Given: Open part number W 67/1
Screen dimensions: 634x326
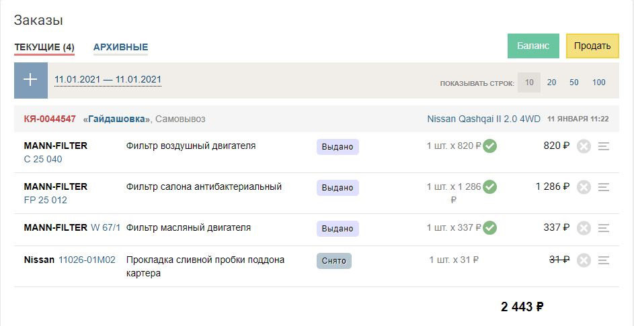Looking at the screenshot, I should 106,227.
